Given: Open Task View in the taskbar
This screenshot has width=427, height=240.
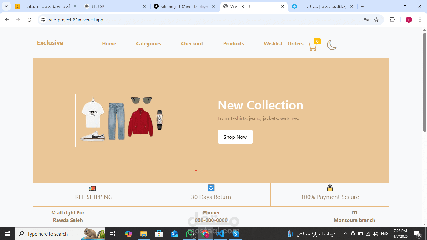Looking at the screenshot, I should (x=113, y=234).
